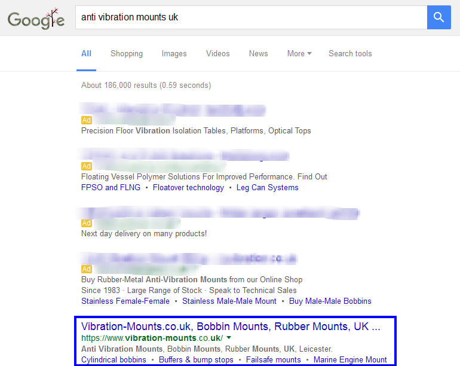The height and width of the screenshot is (366, 460).
Task: Follow the Cylindrical bobbins sitelink
Action: click(x=114, y=359)
